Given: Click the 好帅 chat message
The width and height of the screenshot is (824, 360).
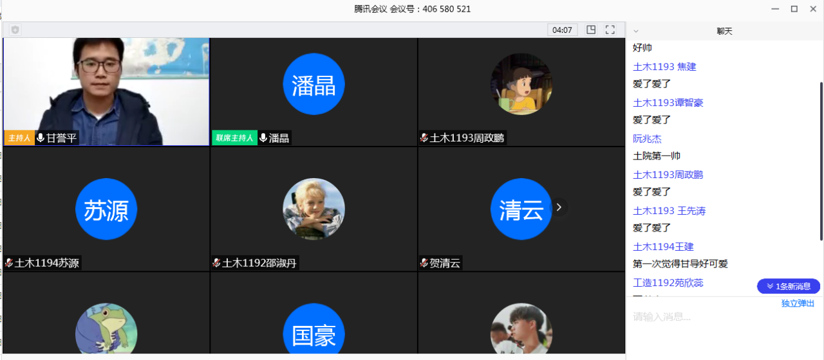Looking at the screenshot, I should (x=642, y=48).
